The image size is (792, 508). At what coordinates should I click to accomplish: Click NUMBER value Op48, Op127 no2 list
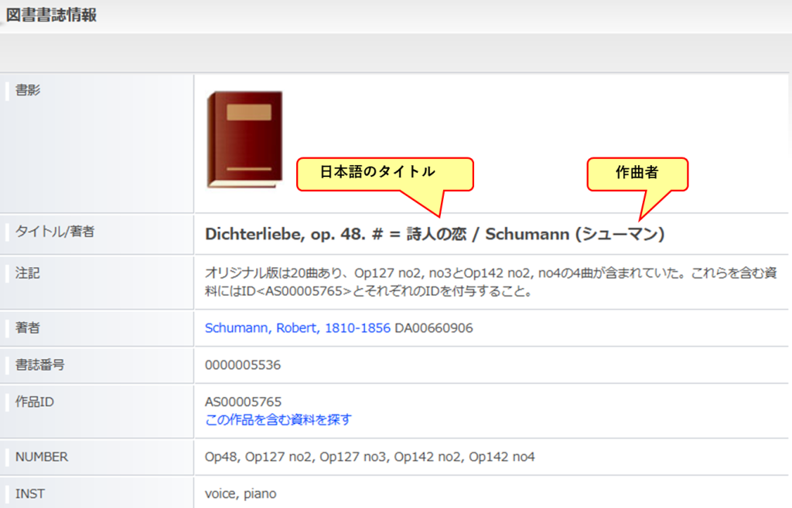(x=370, y=456)
